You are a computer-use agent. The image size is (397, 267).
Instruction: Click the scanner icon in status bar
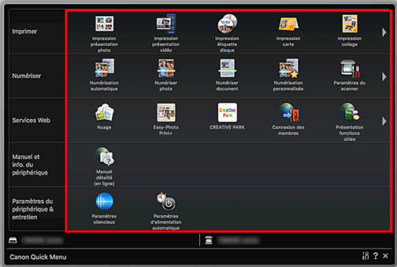coord(209,240)
